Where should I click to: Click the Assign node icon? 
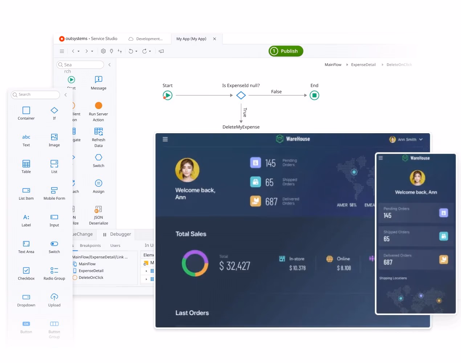(98, 183)
